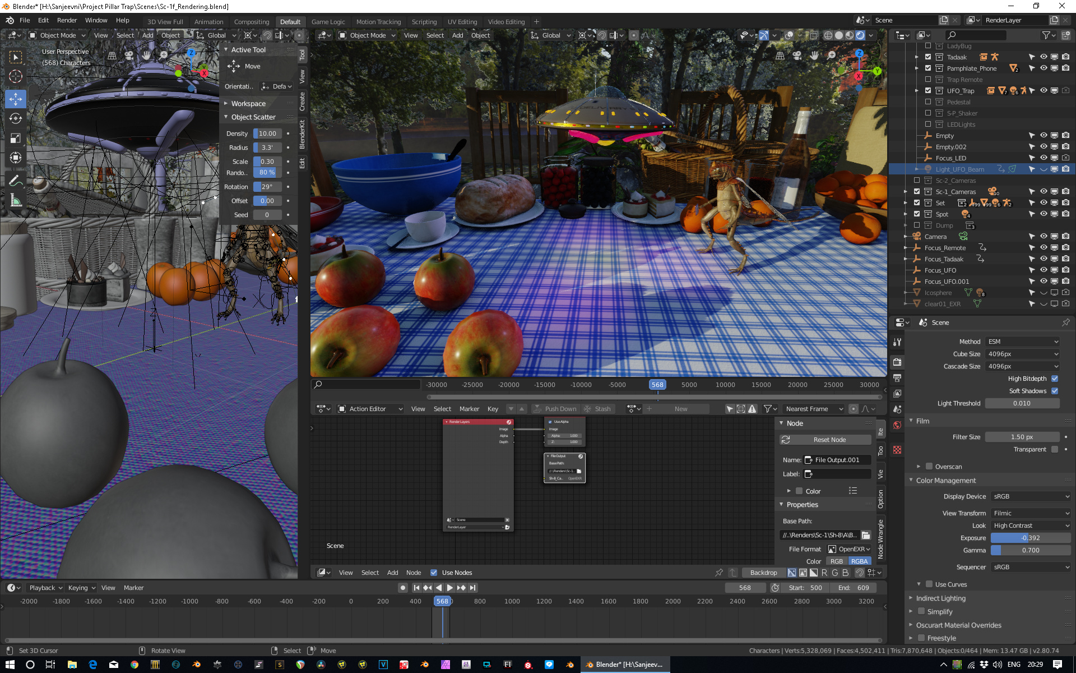Switch to Compositing workspace tab

click(252, 22)
